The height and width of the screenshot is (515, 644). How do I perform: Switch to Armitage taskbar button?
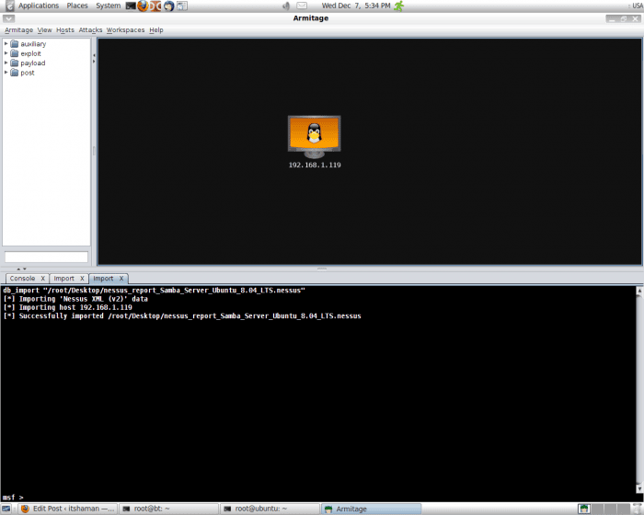371,509
